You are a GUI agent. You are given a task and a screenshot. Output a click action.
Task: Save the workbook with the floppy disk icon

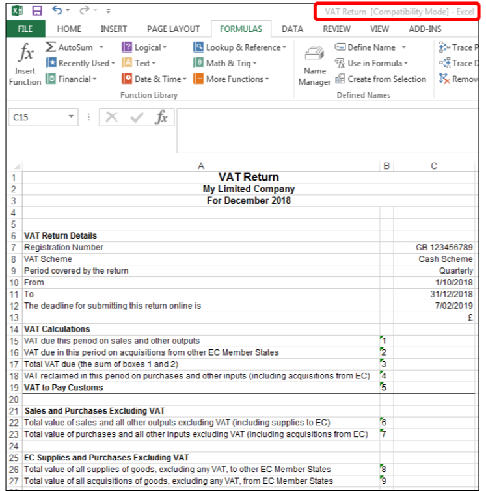click(37, 11)
